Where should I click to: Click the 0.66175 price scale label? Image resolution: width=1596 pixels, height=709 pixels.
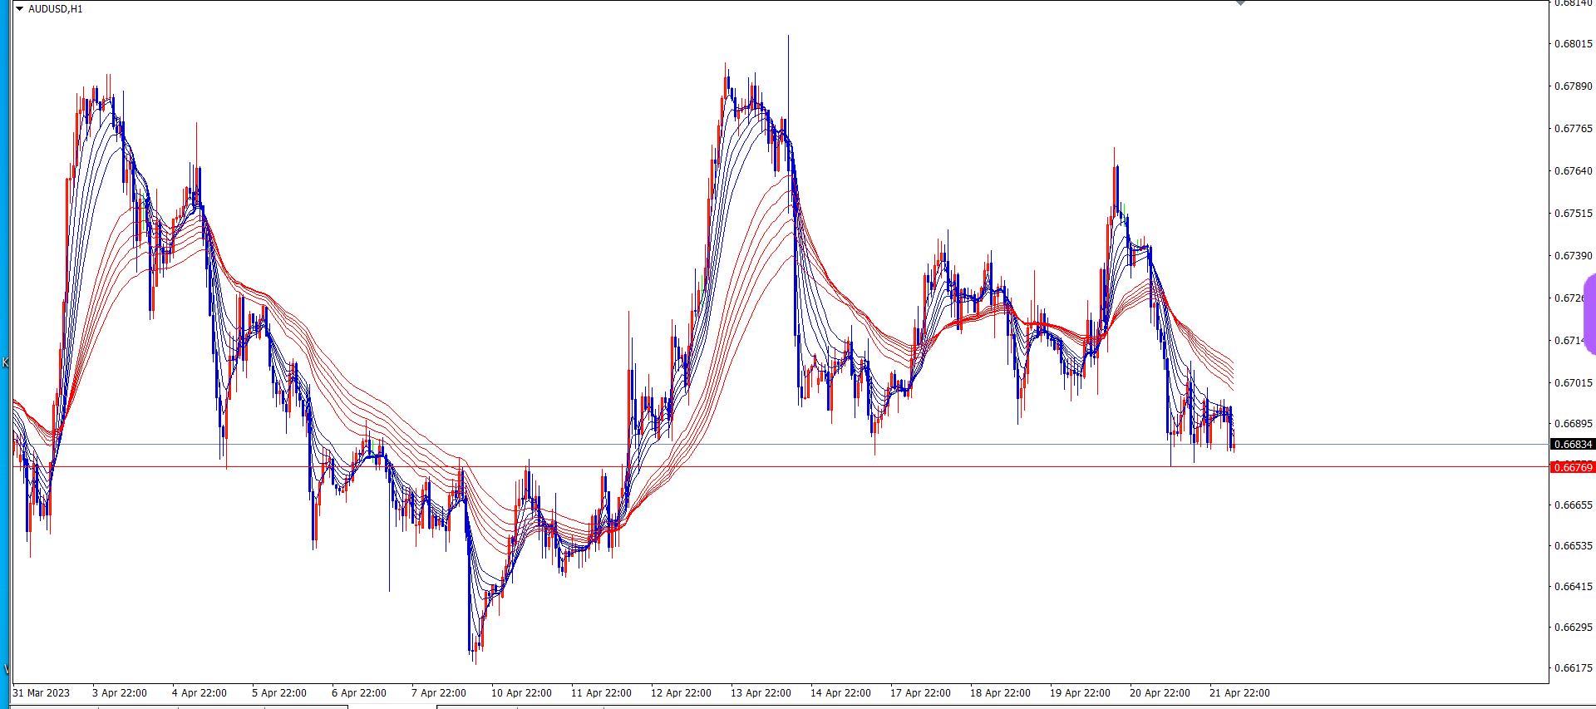[x=1574, y=668]
